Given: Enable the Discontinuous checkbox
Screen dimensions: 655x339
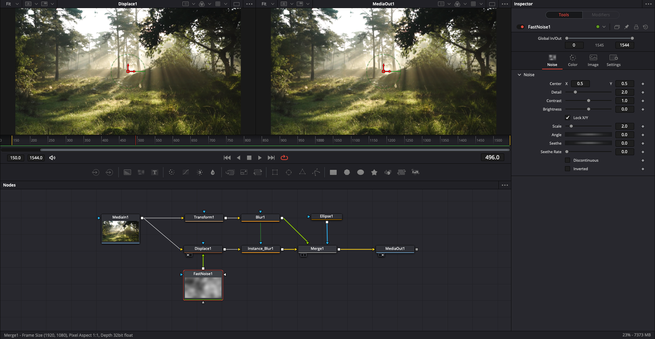Looking at the screenshot, I should pyautogui.click(x=567, y=160).
